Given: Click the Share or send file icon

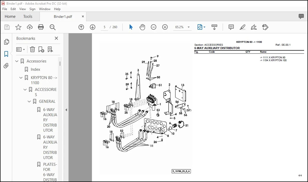Looking at the screenshot, I should point(265,27).
